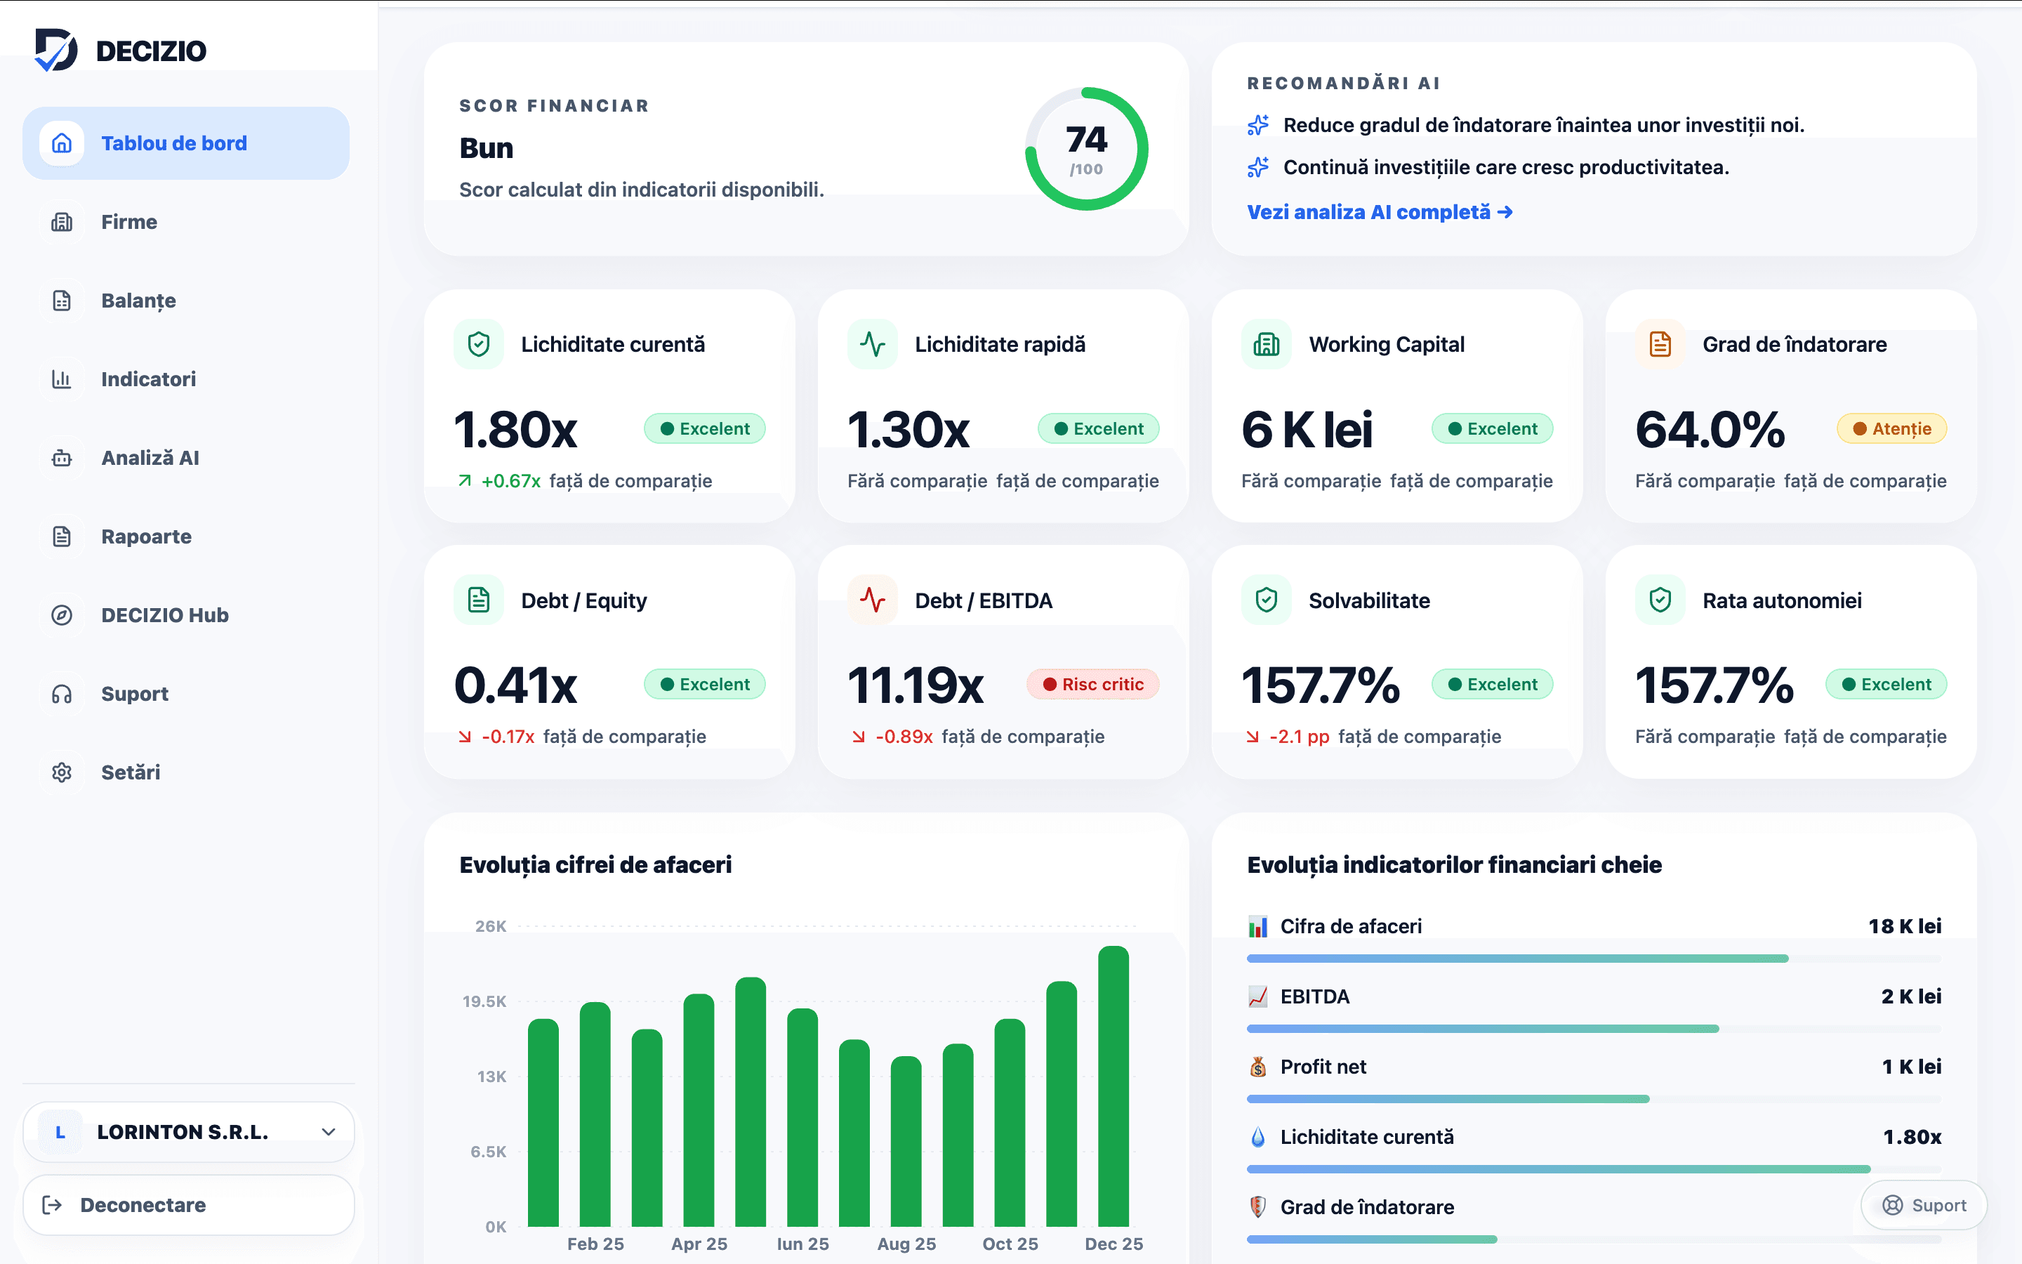Viewport: 2022px width, 1264px height.
Task: Click the Dec 25 bar in revenue chart
Action: point(1113,1086)
